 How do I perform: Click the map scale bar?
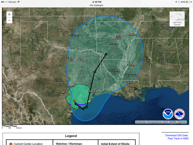pyautogui.click(x=12, y=127)
